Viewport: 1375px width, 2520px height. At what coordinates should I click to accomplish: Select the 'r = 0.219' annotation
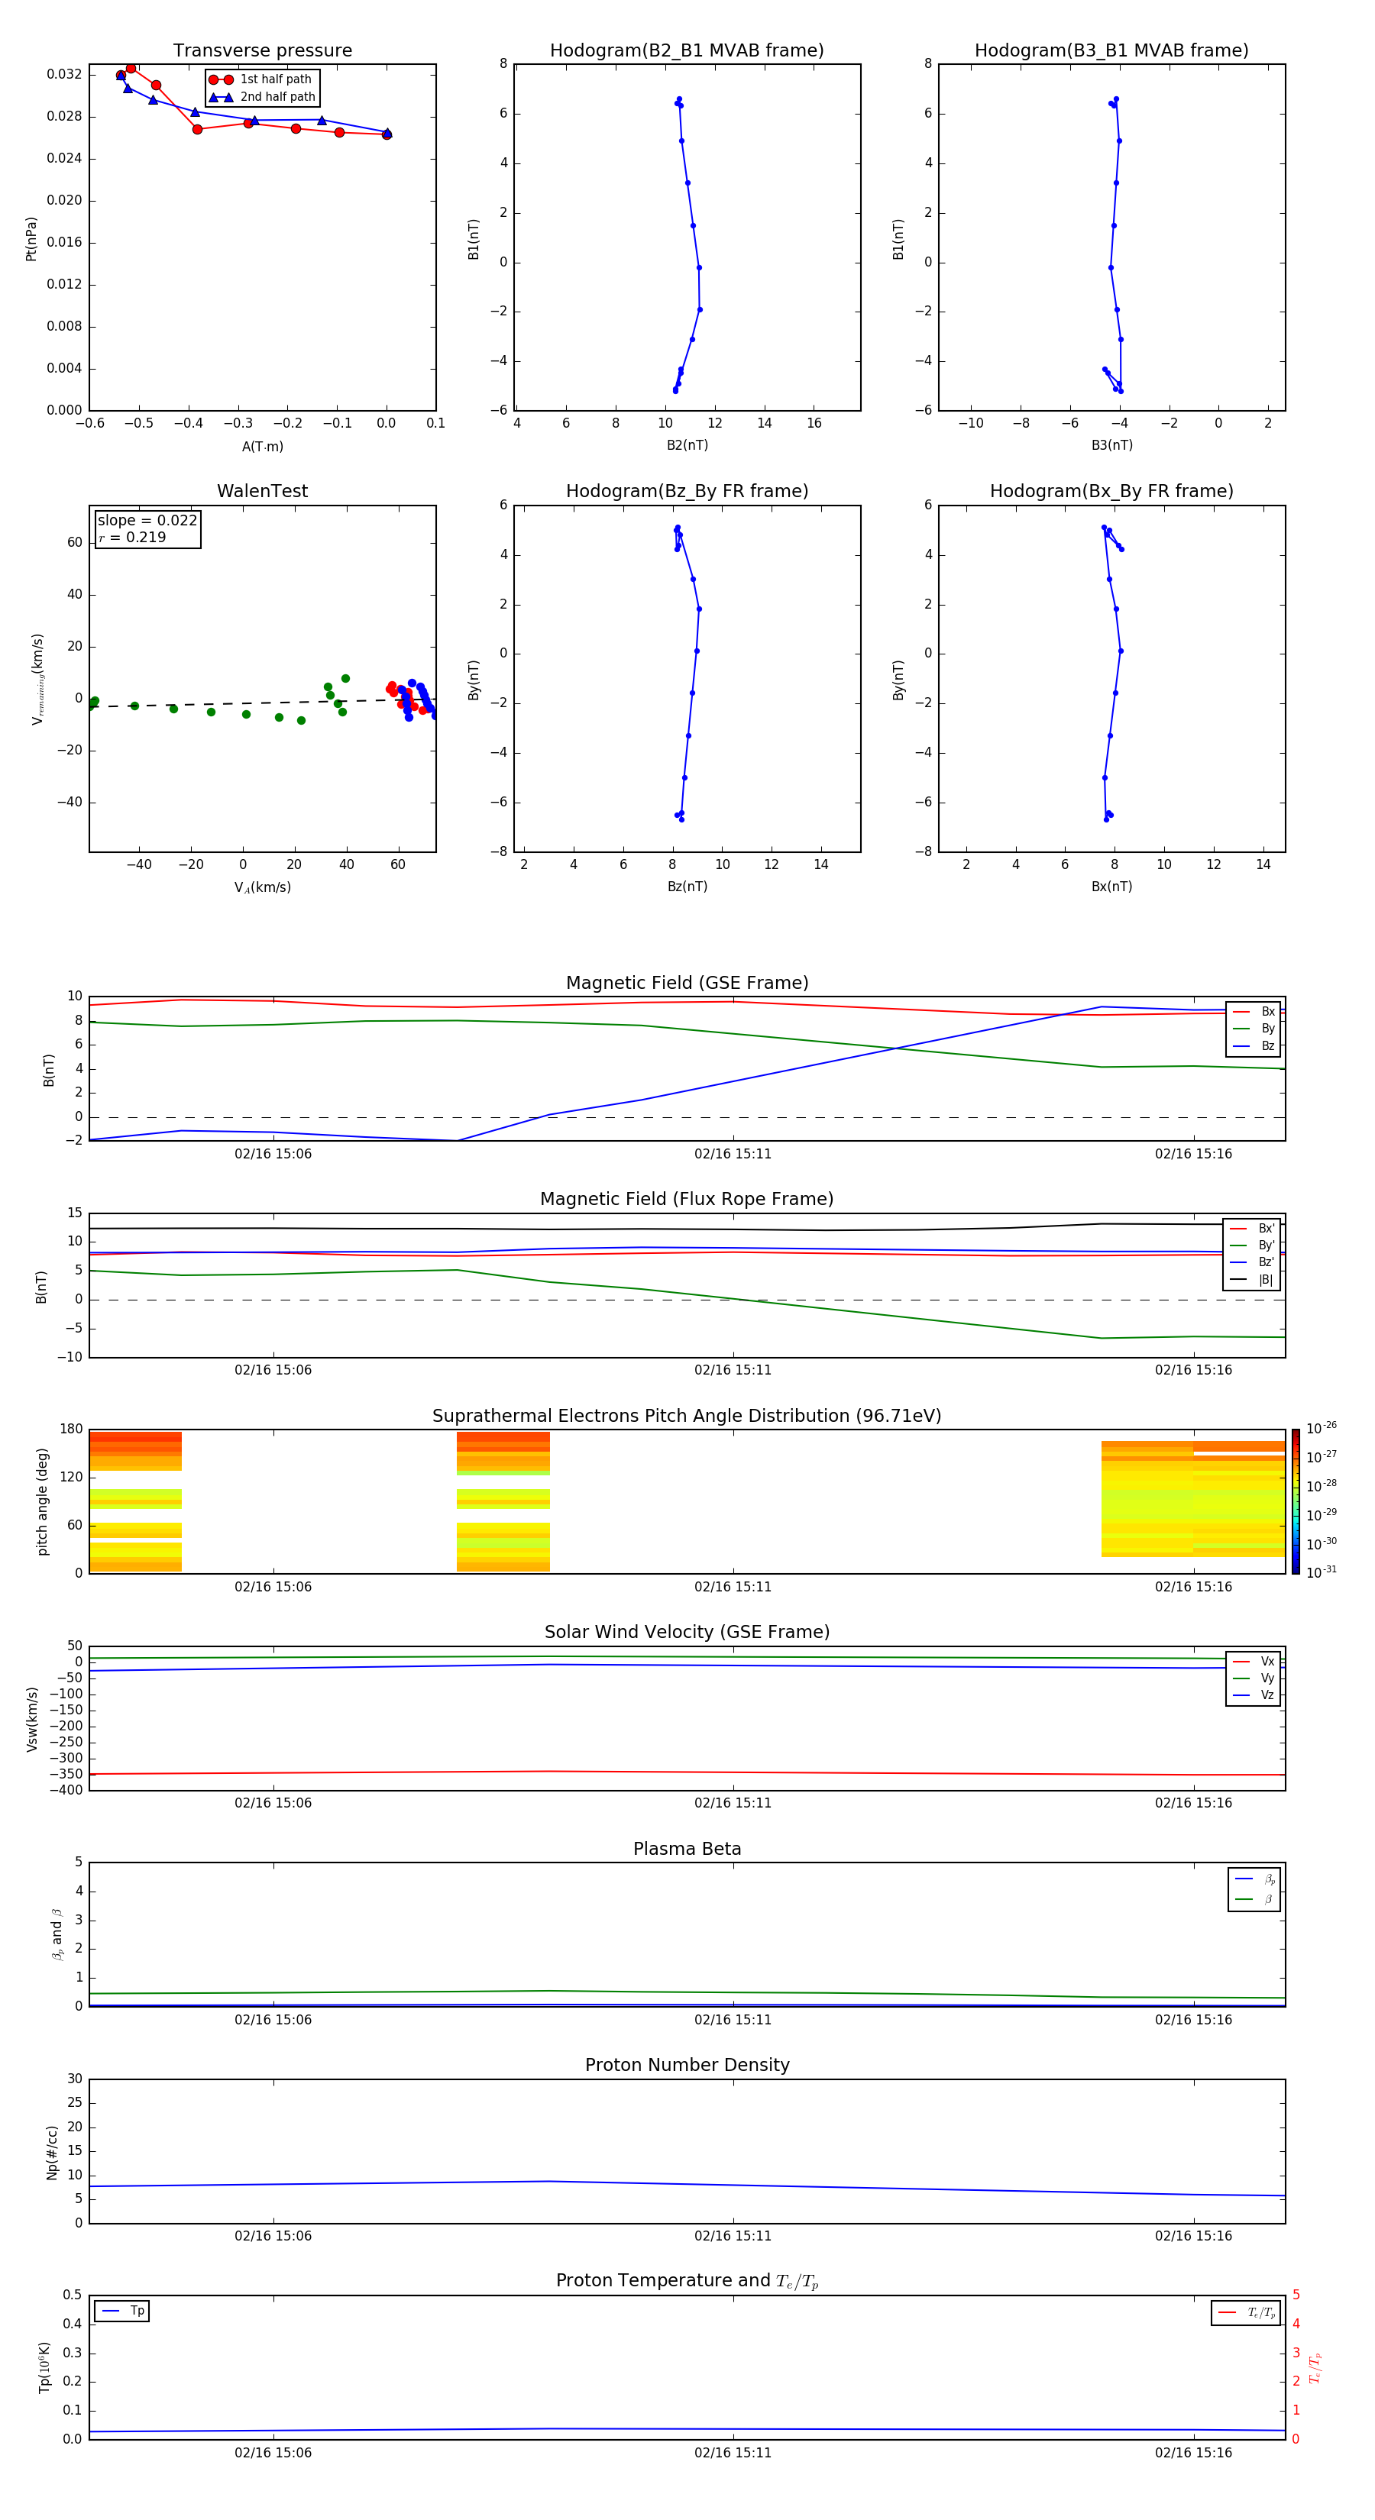click(132, 537)
